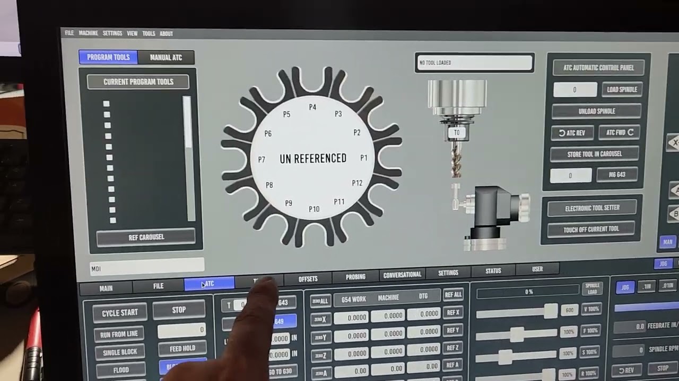Viewport: 679px width, 381px height.
Task: Switch to the CONVERSATIONAL tab
Action: pos(402,275)
